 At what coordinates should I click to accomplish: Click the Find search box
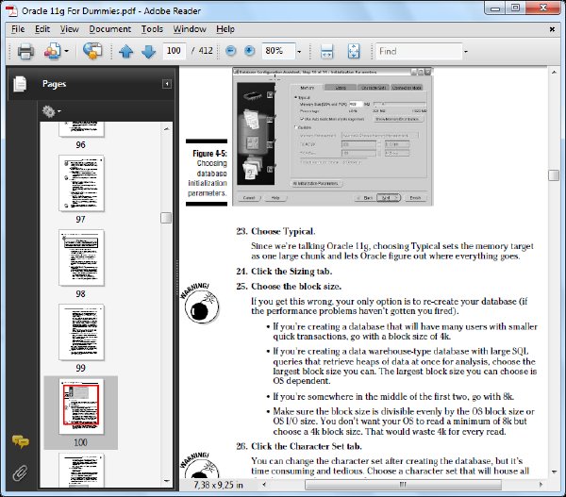pos(419,51)
